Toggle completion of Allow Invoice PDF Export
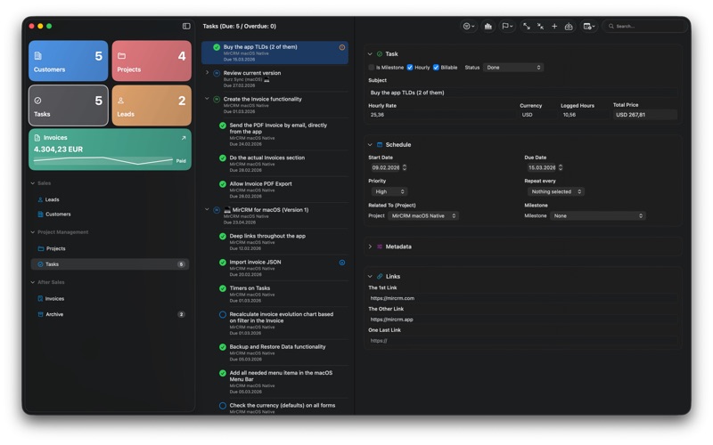This screenshot has height=445, width=713. [x=223, y=184]
